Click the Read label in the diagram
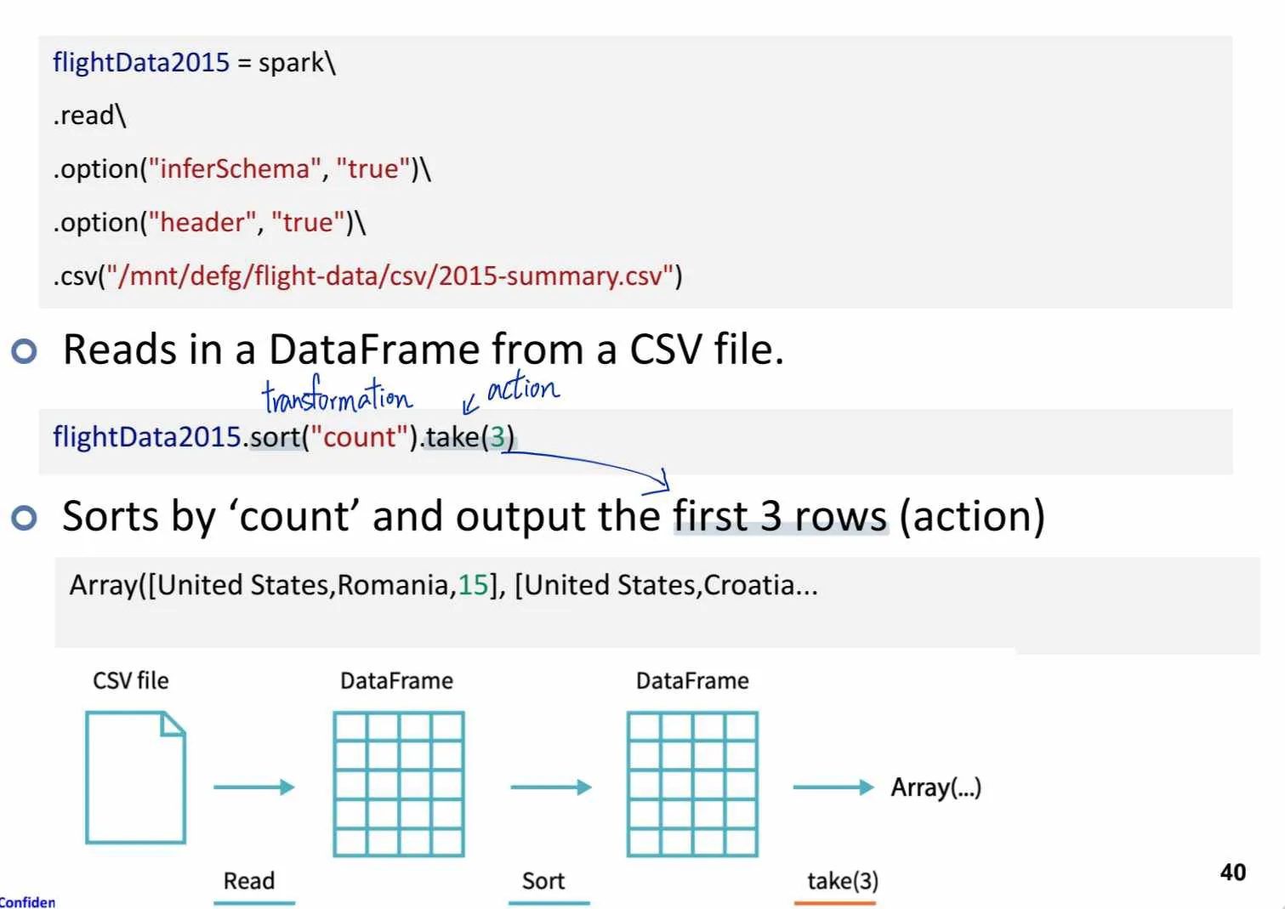The width and height of the screenshot is (1285, 909). pyautogui.click(x=248, y=880)
